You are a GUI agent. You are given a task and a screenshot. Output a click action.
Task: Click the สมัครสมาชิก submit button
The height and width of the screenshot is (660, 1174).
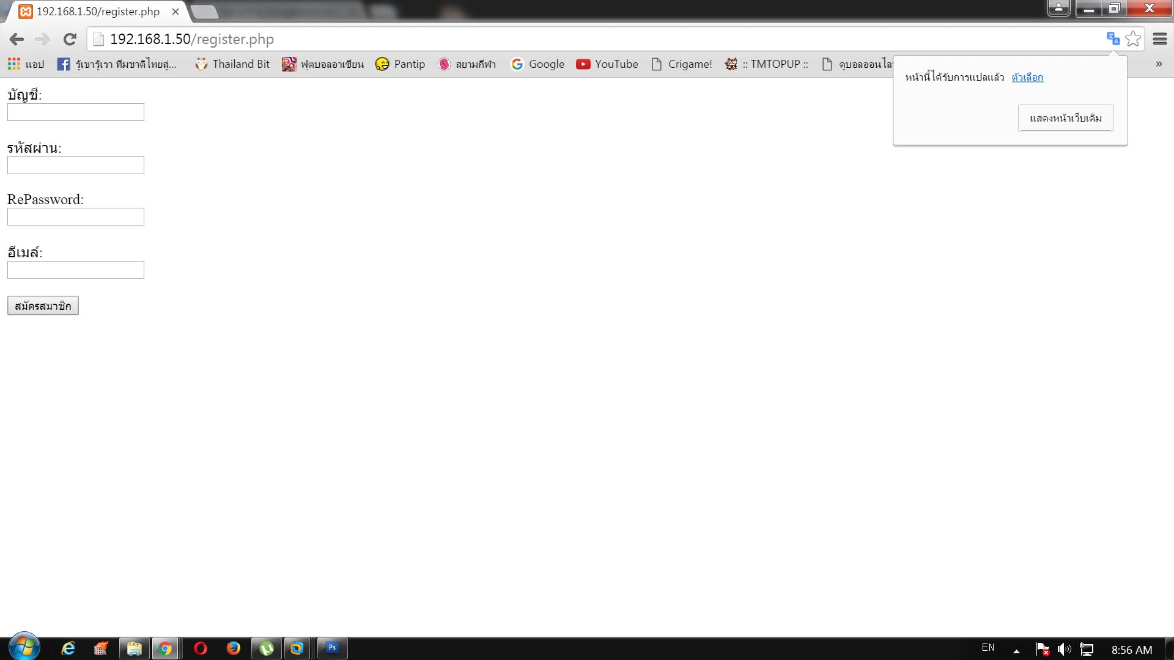click(x=43, y=306)
